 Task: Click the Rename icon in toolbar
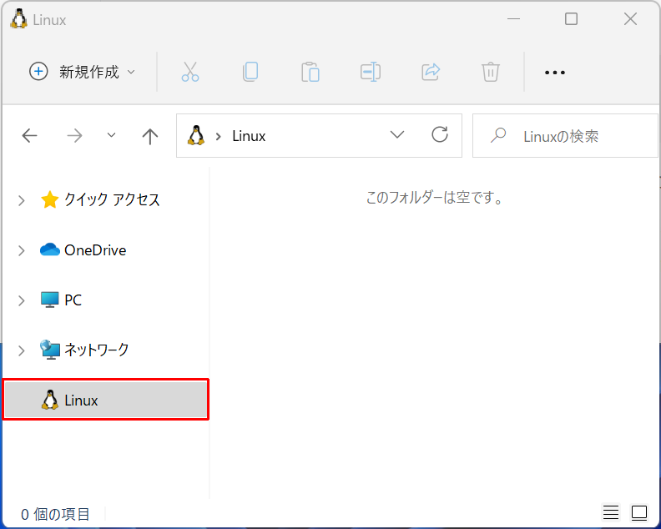(x=371, y=72)
